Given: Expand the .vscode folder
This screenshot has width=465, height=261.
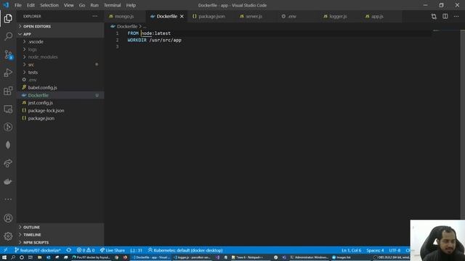Looking at the screenshot, I should (x=60, y=42).
